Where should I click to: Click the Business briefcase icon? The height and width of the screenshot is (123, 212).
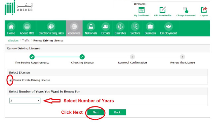pos(150,27)
